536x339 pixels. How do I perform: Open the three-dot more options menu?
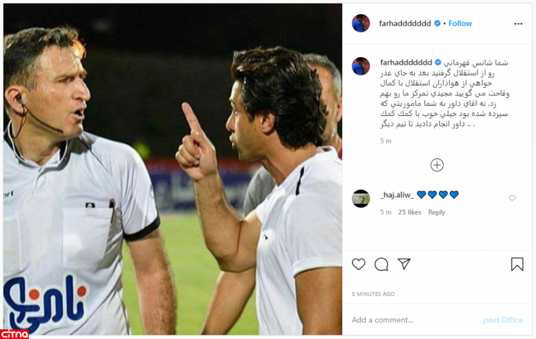518,24
